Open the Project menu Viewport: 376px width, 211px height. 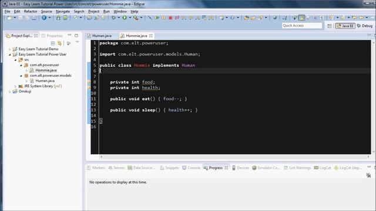(x=93, y=11)
